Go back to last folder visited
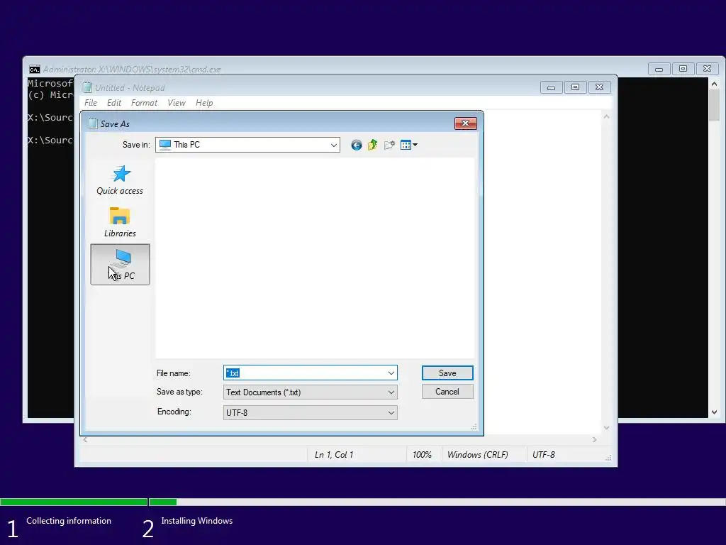The height and width of the screenshot is (545, 726). click(x=356, y=145)
